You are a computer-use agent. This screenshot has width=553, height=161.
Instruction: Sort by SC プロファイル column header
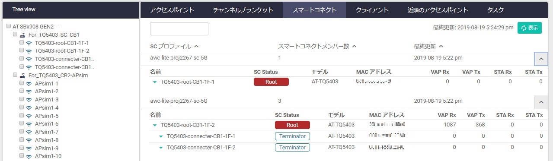coord(174,46)
